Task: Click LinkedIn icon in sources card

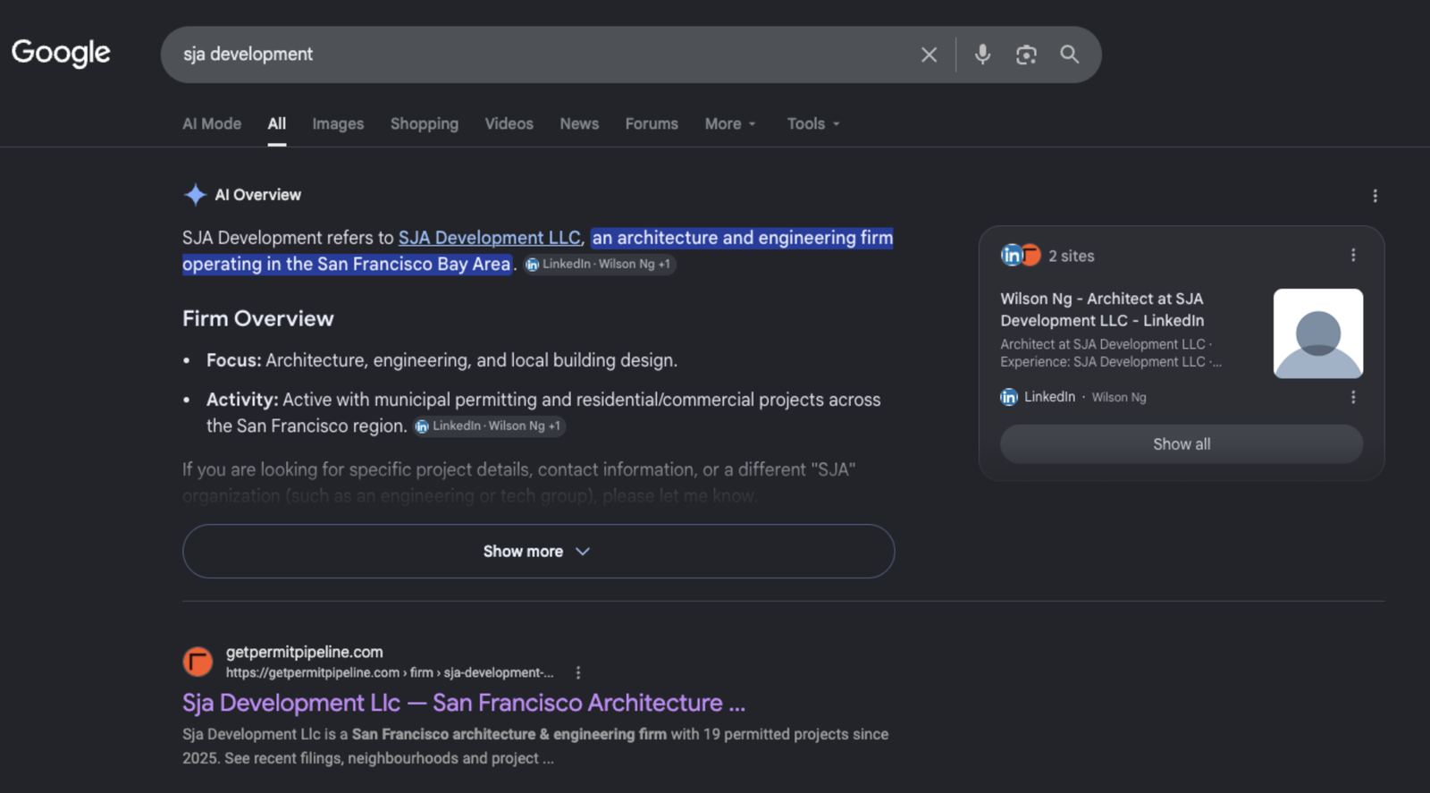Action: pos(1009,397)
